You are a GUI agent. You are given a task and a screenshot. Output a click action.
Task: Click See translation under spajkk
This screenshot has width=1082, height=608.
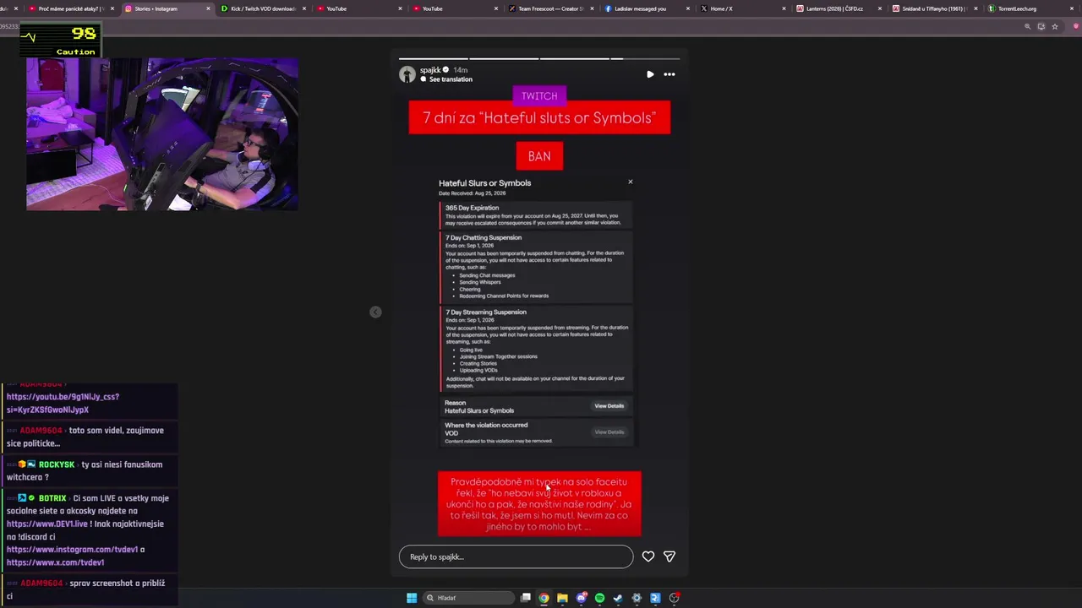[451, 79]
